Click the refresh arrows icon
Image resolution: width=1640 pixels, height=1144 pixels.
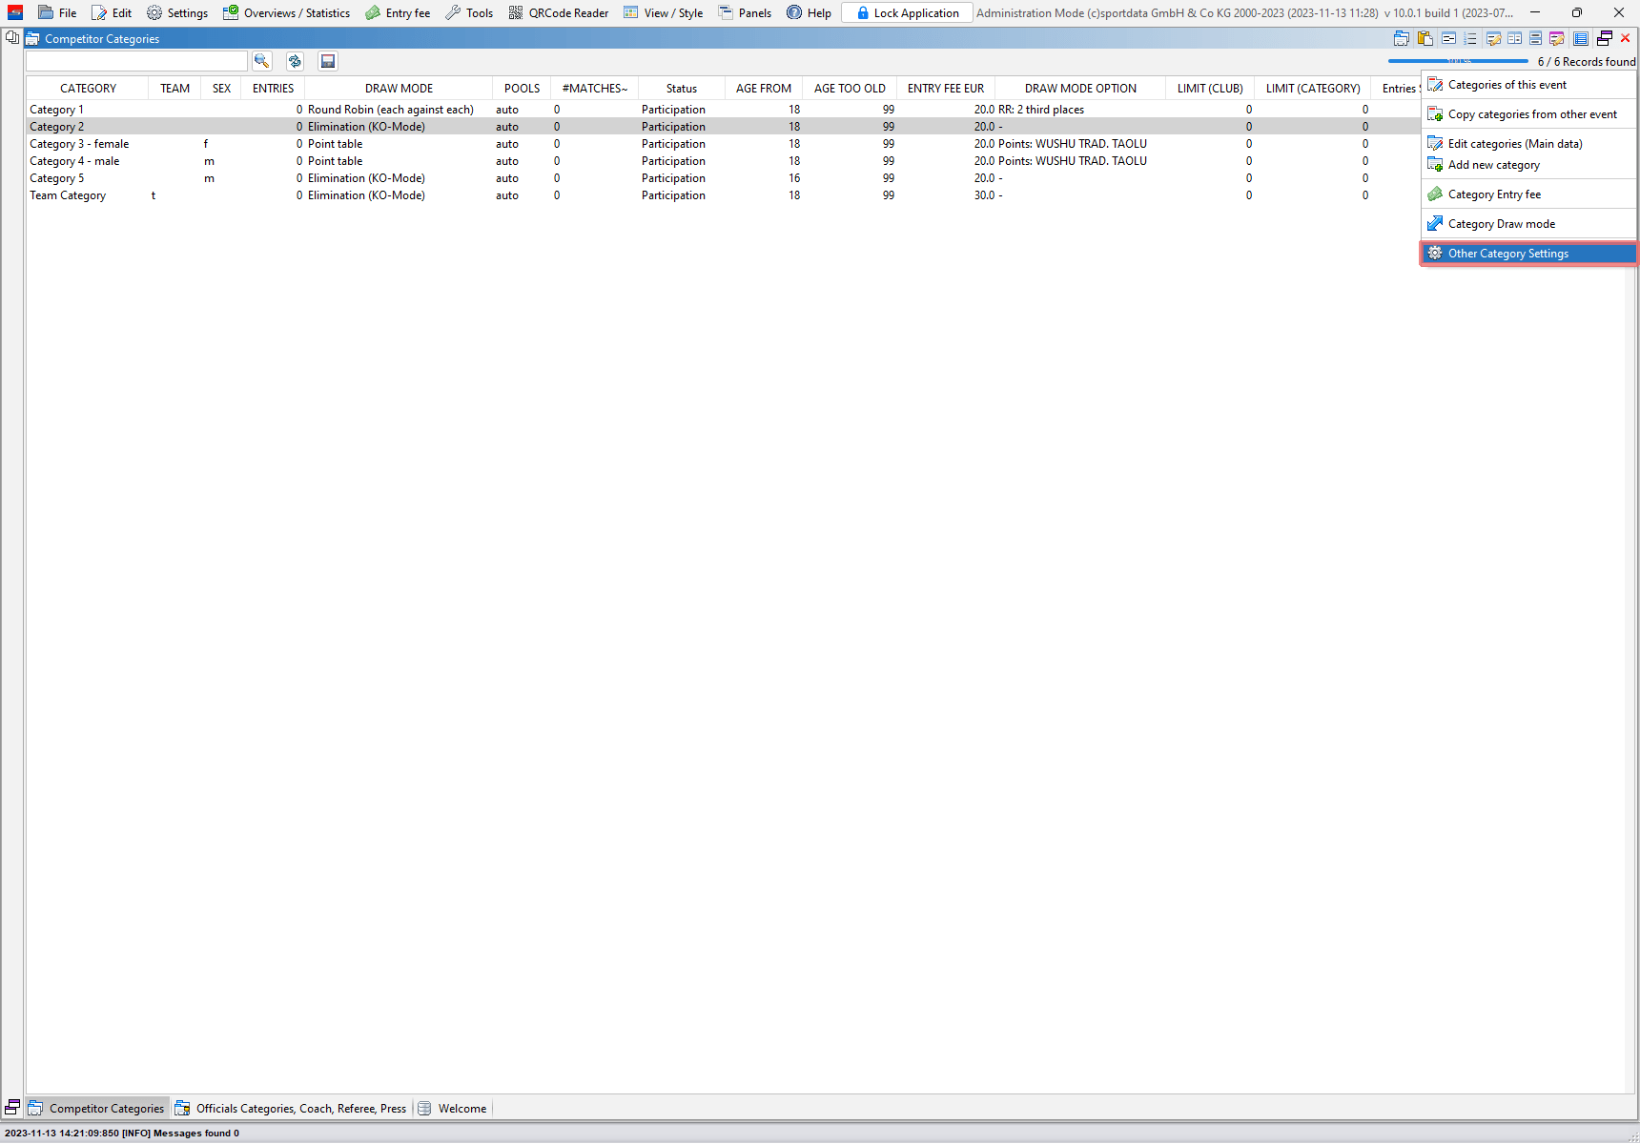point(295,61)
